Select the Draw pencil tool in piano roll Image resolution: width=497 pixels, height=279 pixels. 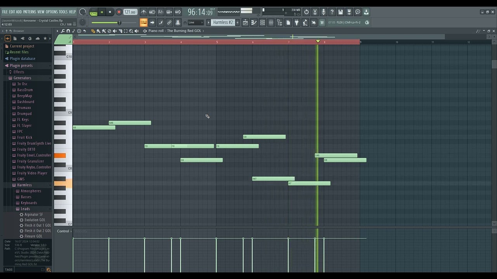93,31
